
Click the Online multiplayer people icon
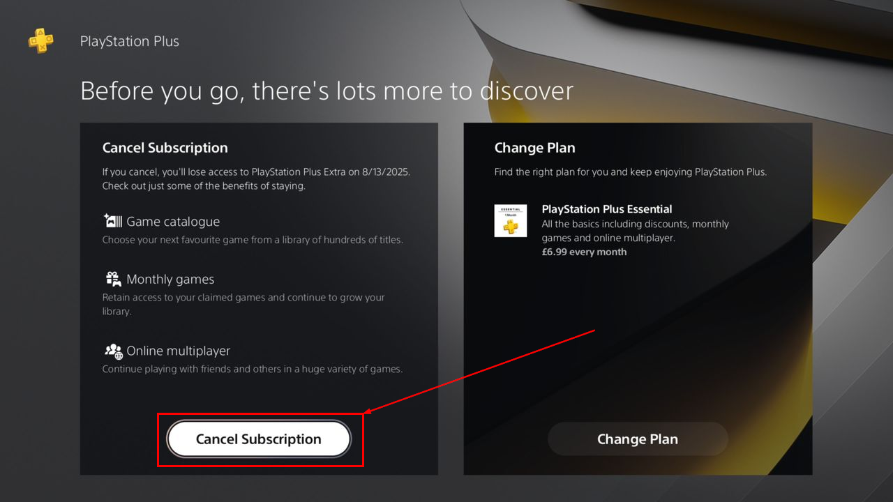(x=113, y=351)
